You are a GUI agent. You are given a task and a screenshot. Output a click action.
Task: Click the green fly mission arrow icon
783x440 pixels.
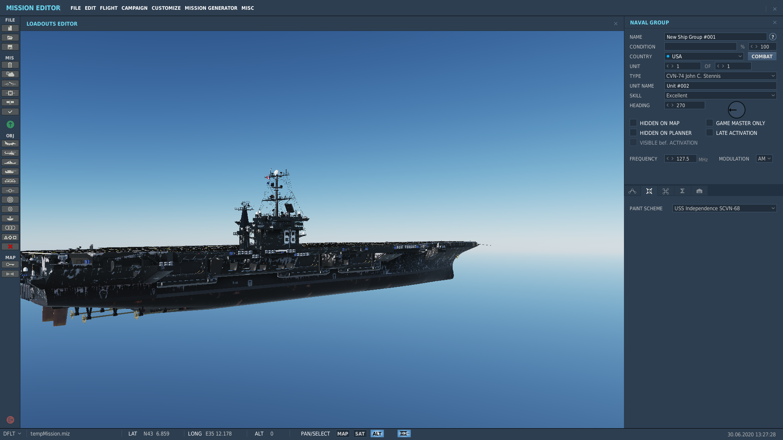[10, 125]
